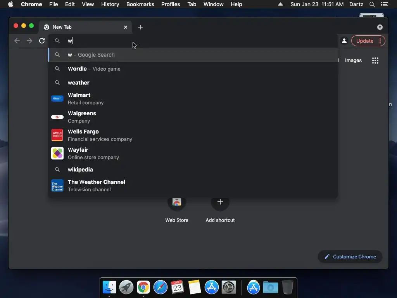Click the eject icon in menu bar

280,4
